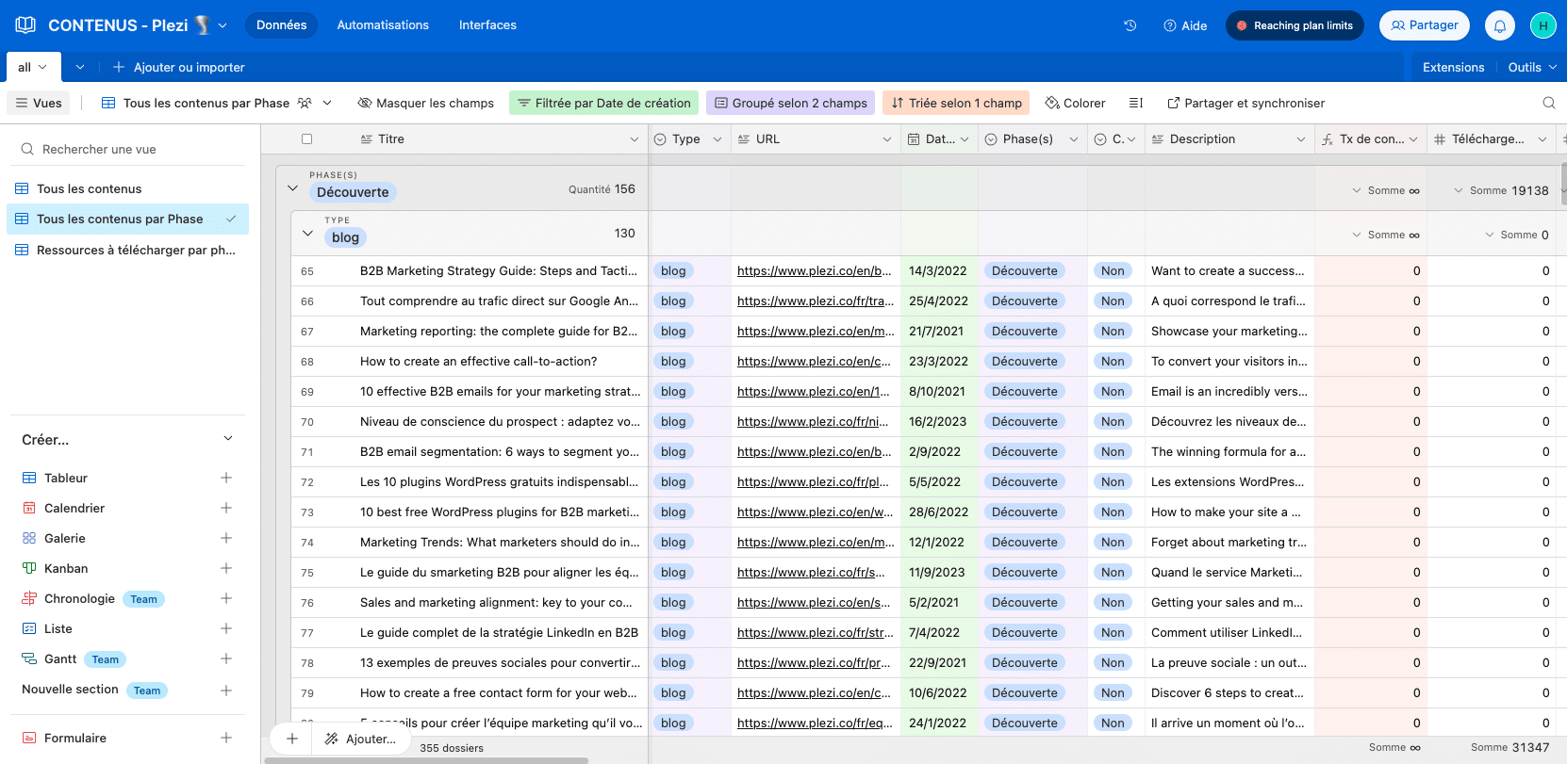Add Liste view with plus icon
The height and width of the screenshot is (764, 1567).
tap(226, 628)
